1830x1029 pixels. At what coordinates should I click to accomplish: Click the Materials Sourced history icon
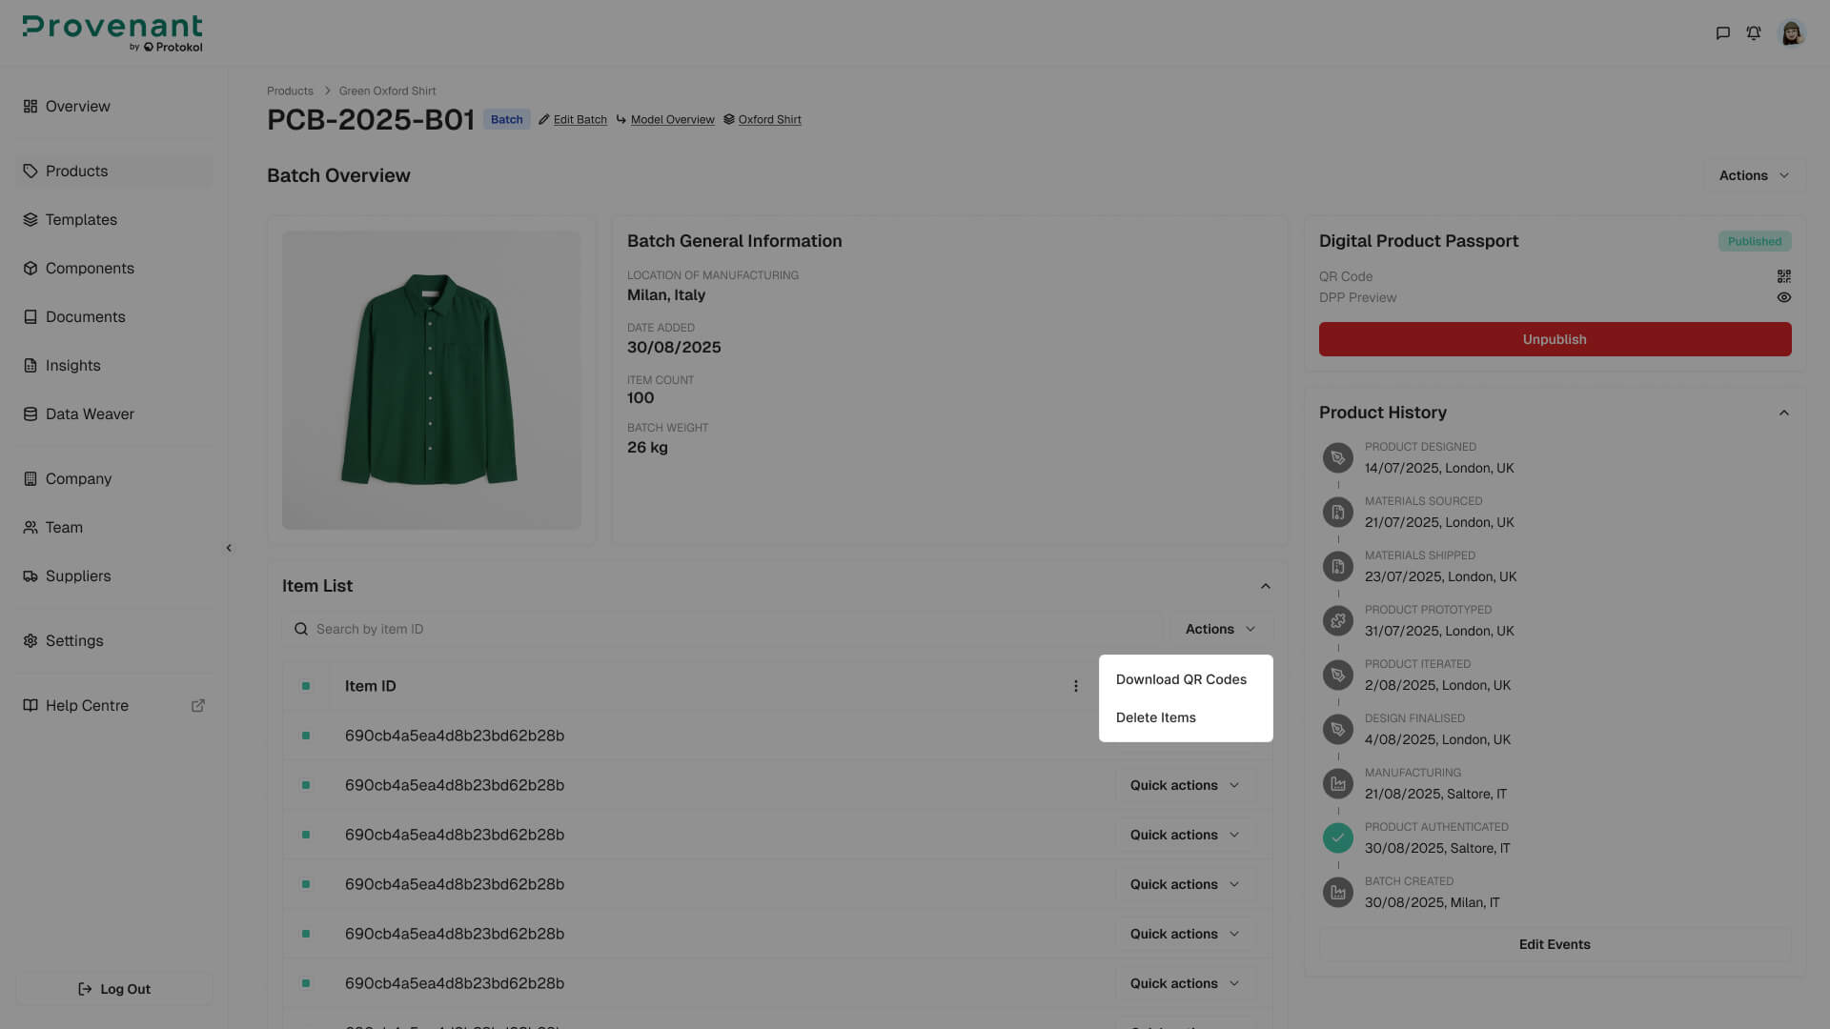(x=1338, y=513)
